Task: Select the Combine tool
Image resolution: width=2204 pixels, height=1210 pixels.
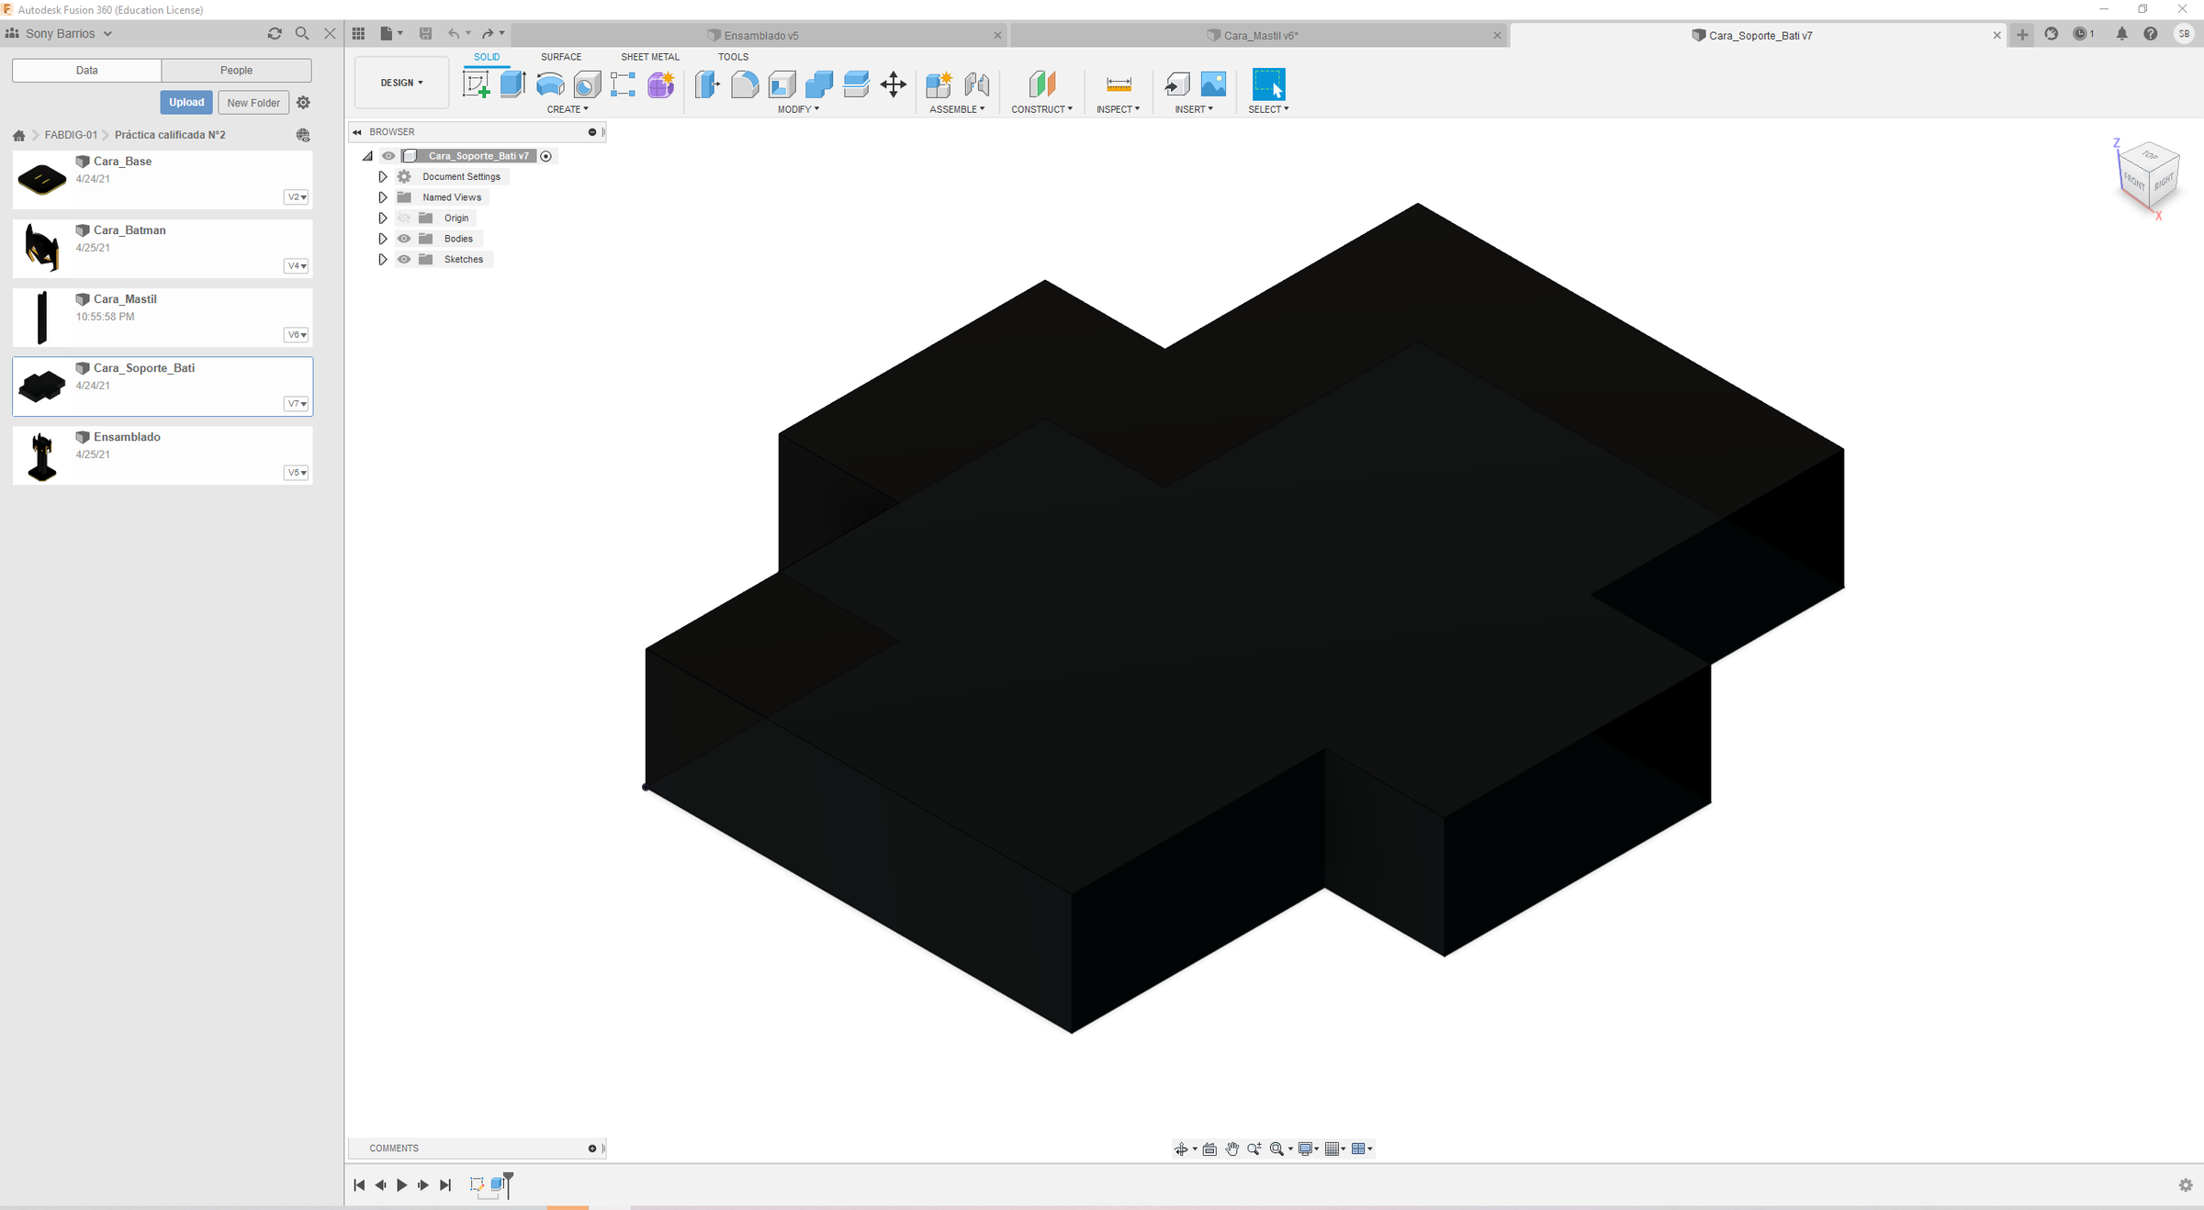Action: tap(818, 84)
